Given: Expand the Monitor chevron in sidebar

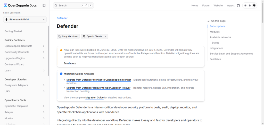Looking at the screenshot, I should click(44, 119).
